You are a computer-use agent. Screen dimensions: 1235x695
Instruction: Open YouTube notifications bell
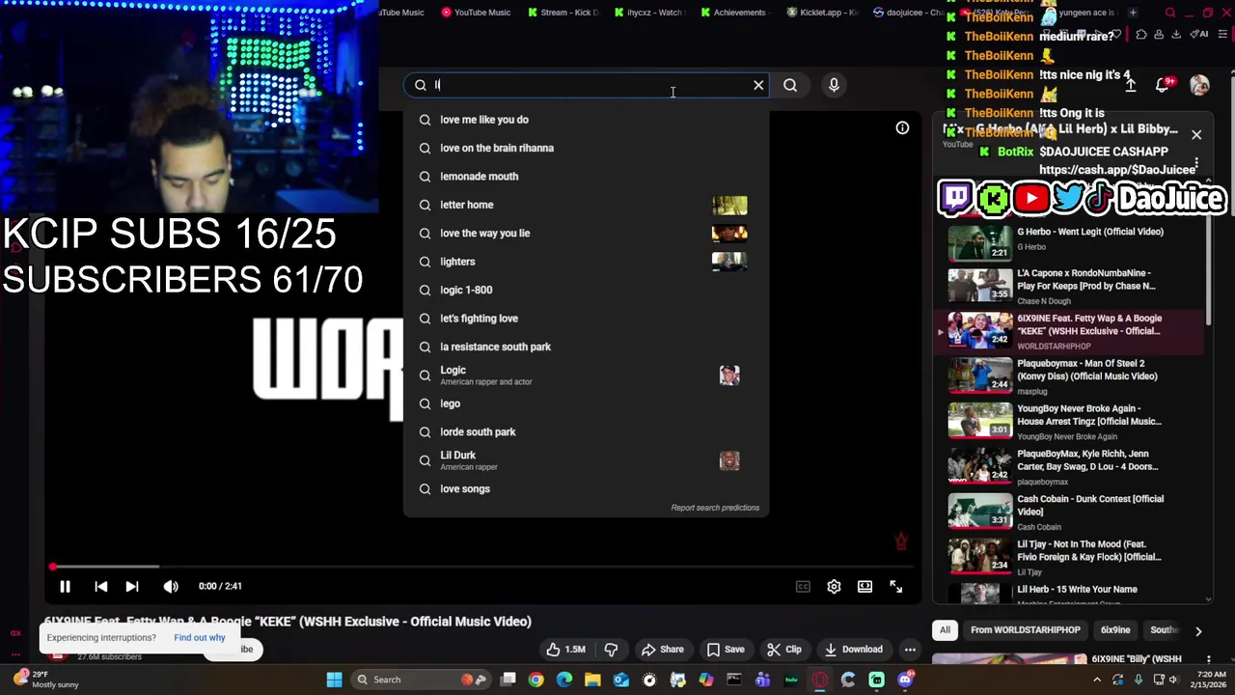(x=1164, y=85)
